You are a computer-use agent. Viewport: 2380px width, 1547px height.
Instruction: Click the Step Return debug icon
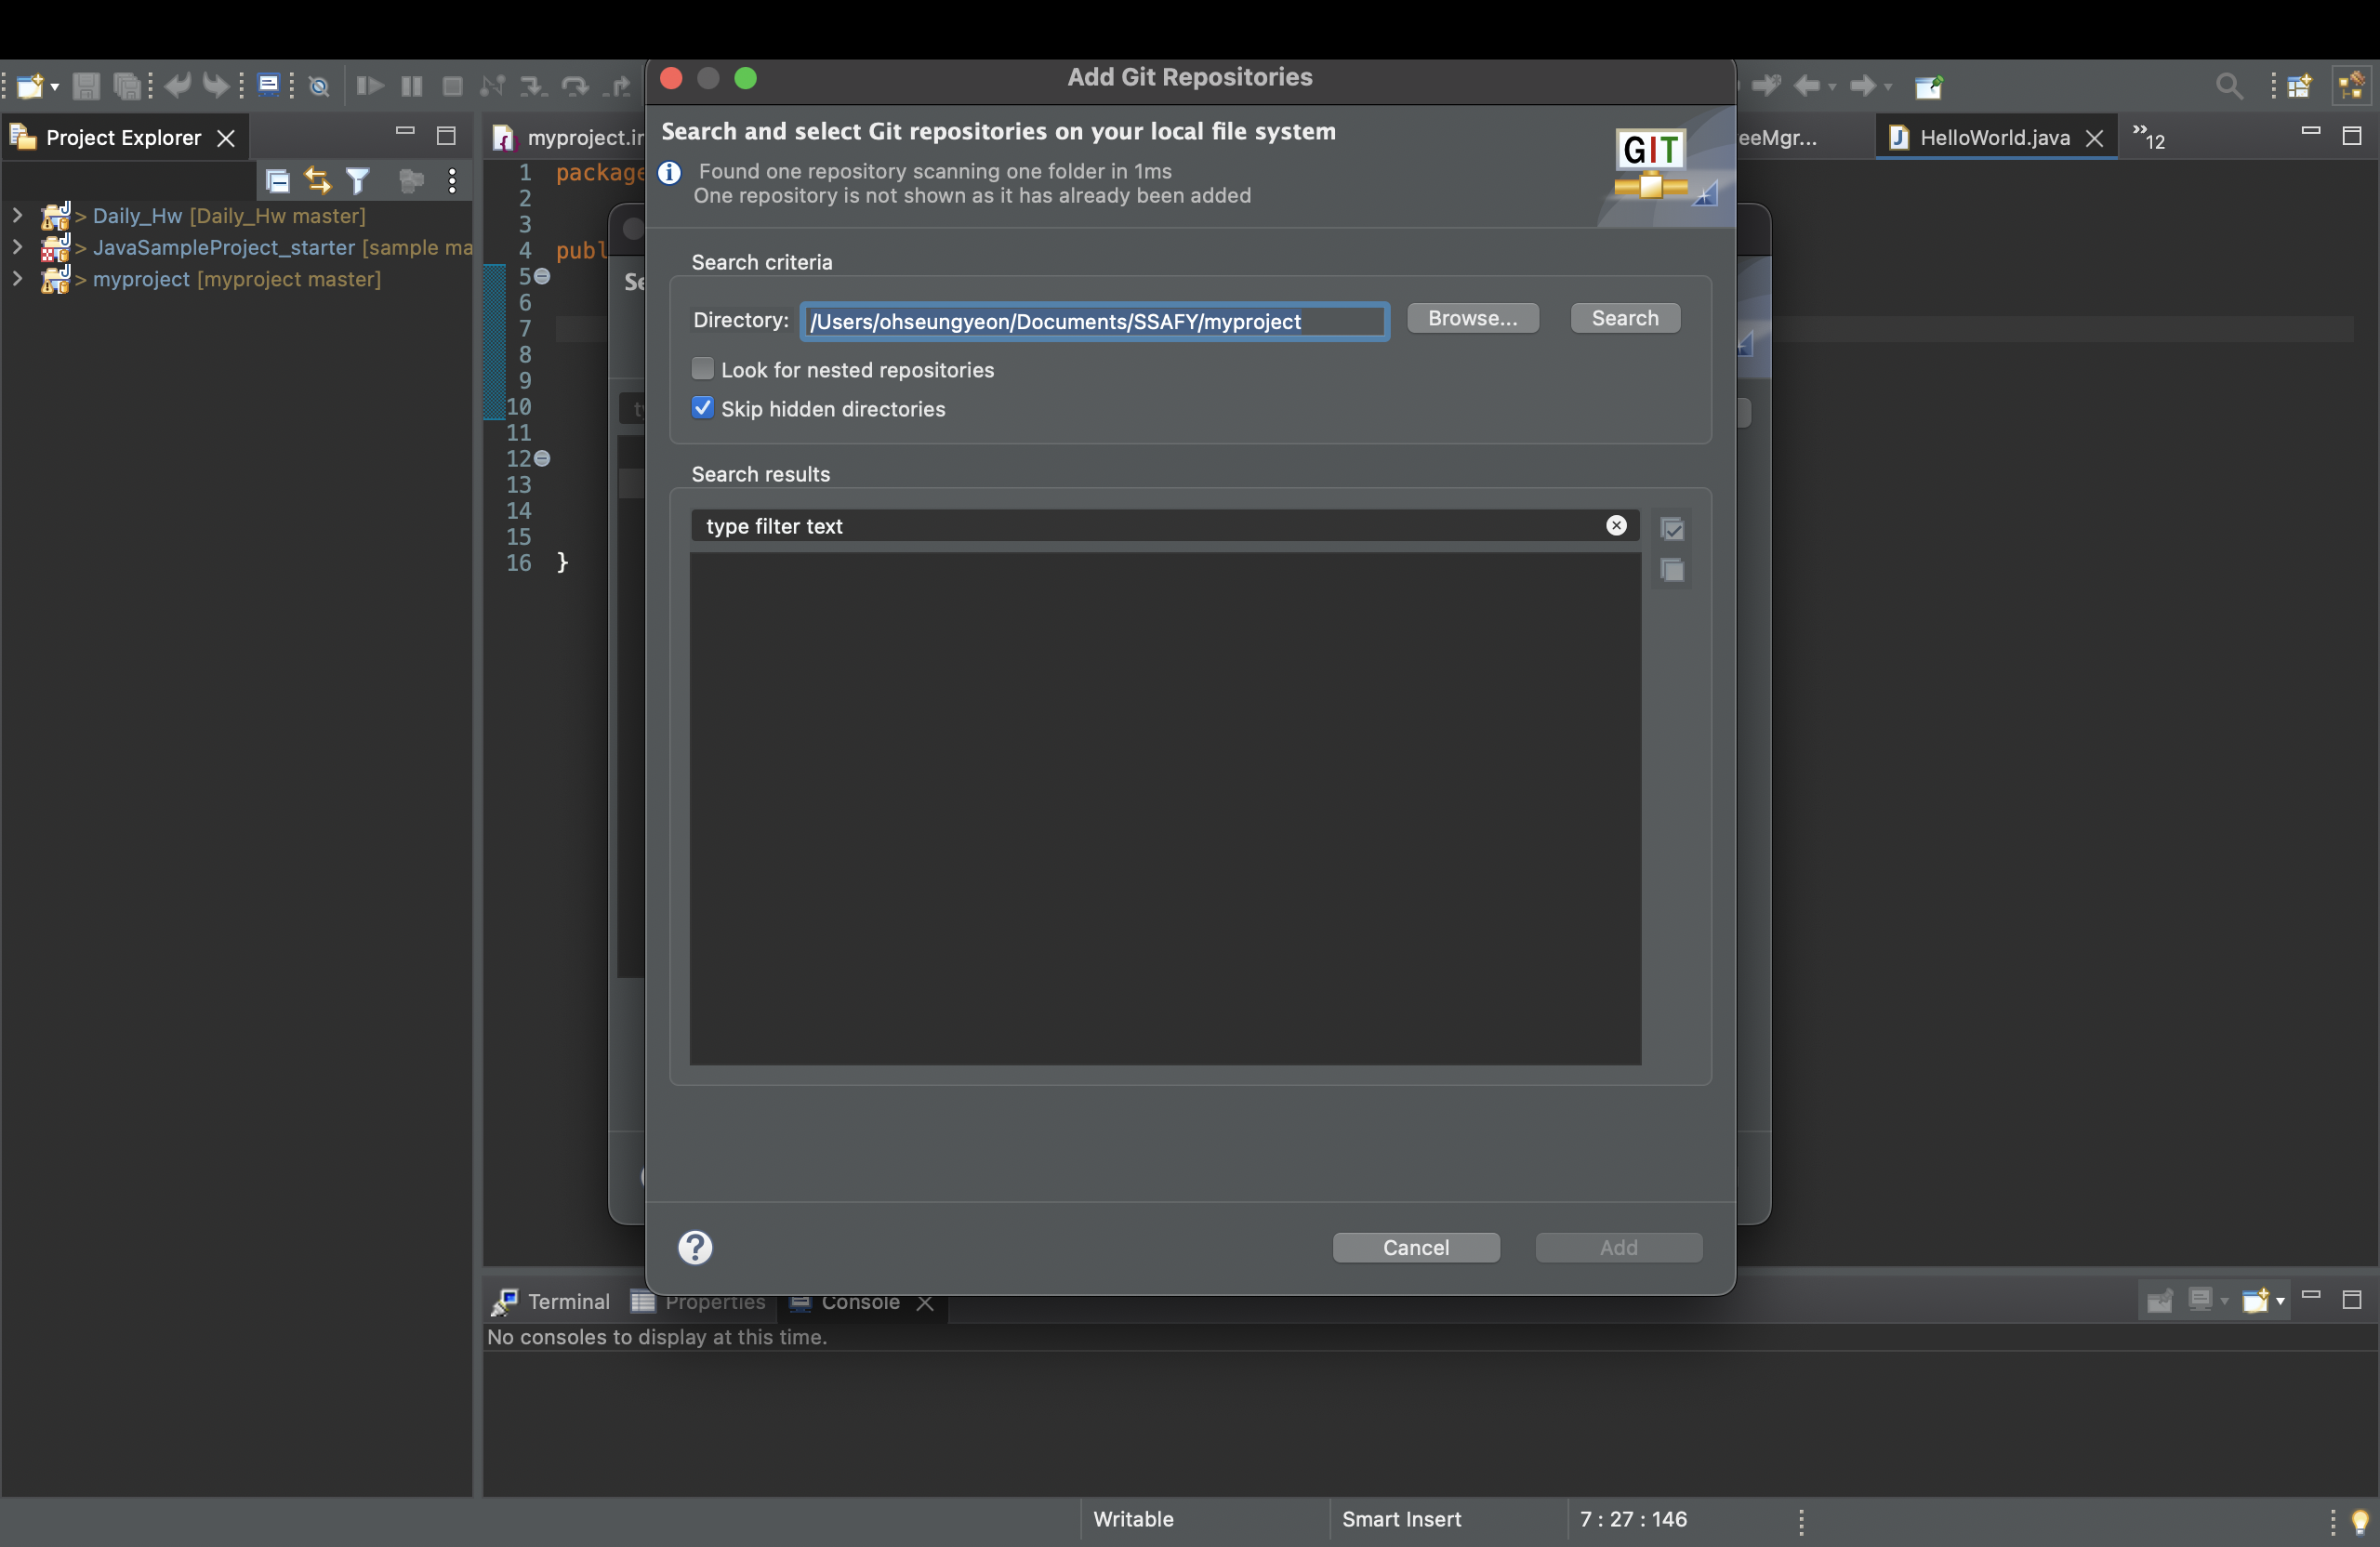click(617, 86)
